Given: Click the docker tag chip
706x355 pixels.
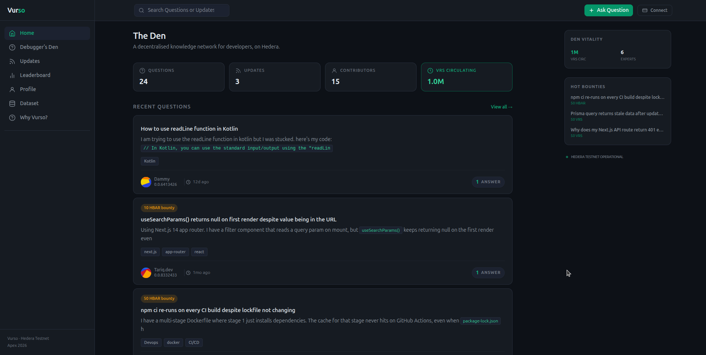Looking at the screenshot, I should tap(173, 343).
